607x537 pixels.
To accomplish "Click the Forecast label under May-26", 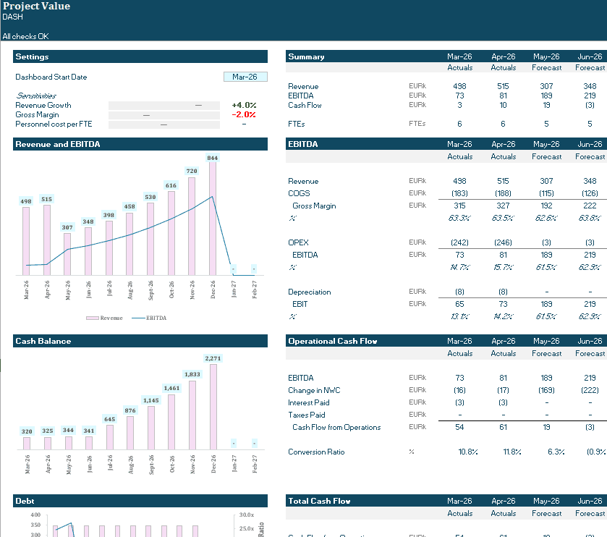I will tap(546, 67).
